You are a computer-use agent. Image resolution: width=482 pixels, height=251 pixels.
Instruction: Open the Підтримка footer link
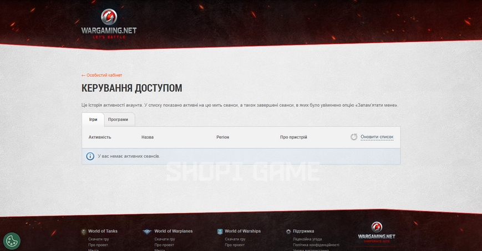[303, 231]
